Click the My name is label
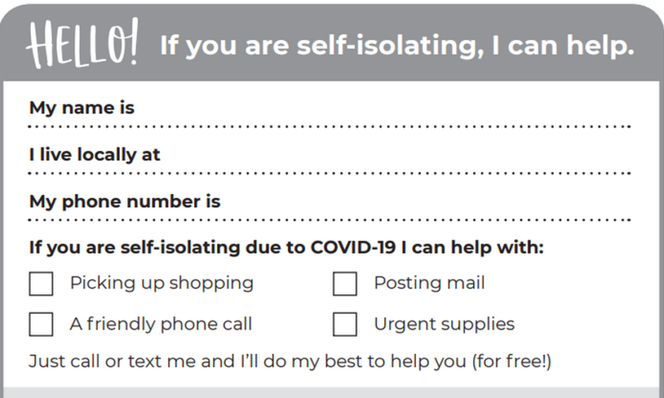664x398 pixels. coord(82,108)
